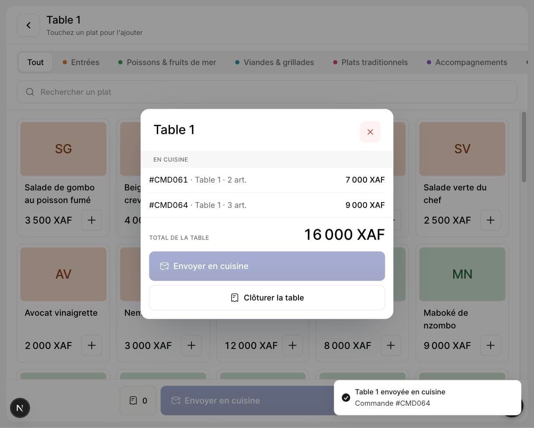The height and width of the screenshot is (428, 534).
Task: Add Salade de gombo au poisson fumé
Action: tap(92, 220)
